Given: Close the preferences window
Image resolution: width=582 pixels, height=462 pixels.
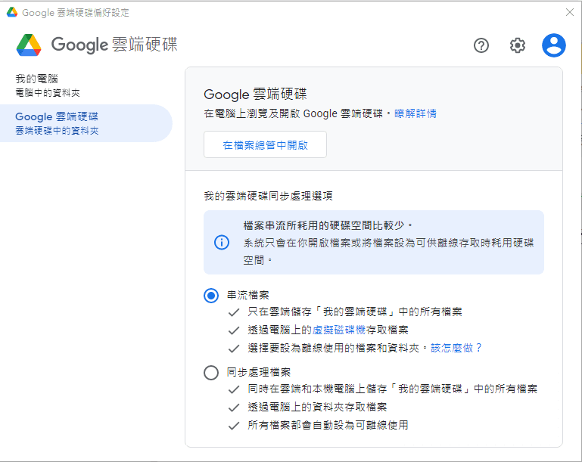Looking at the screenshot, I should tap(570, 12).
